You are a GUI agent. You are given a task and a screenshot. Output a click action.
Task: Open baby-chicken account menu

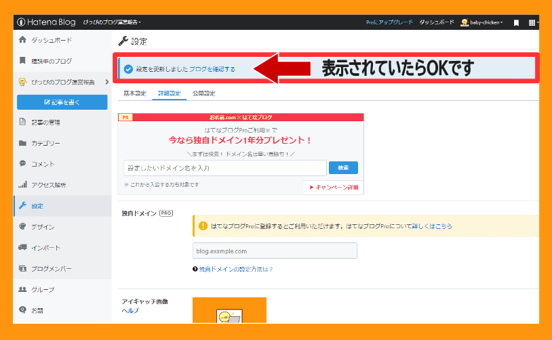tap(481, 22)
